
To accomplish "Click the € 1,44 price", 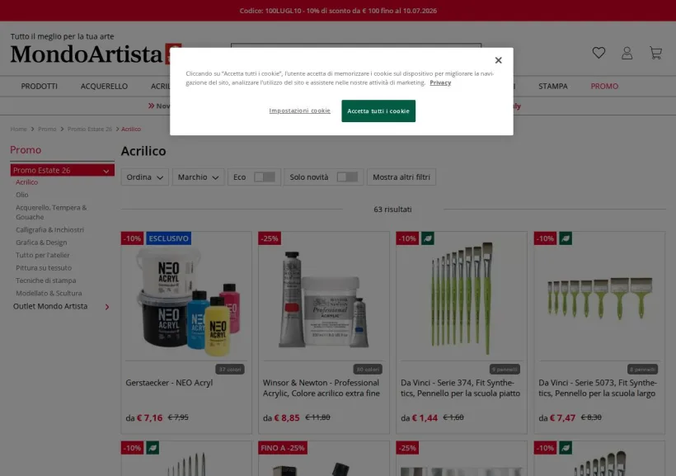I will 425,417.
